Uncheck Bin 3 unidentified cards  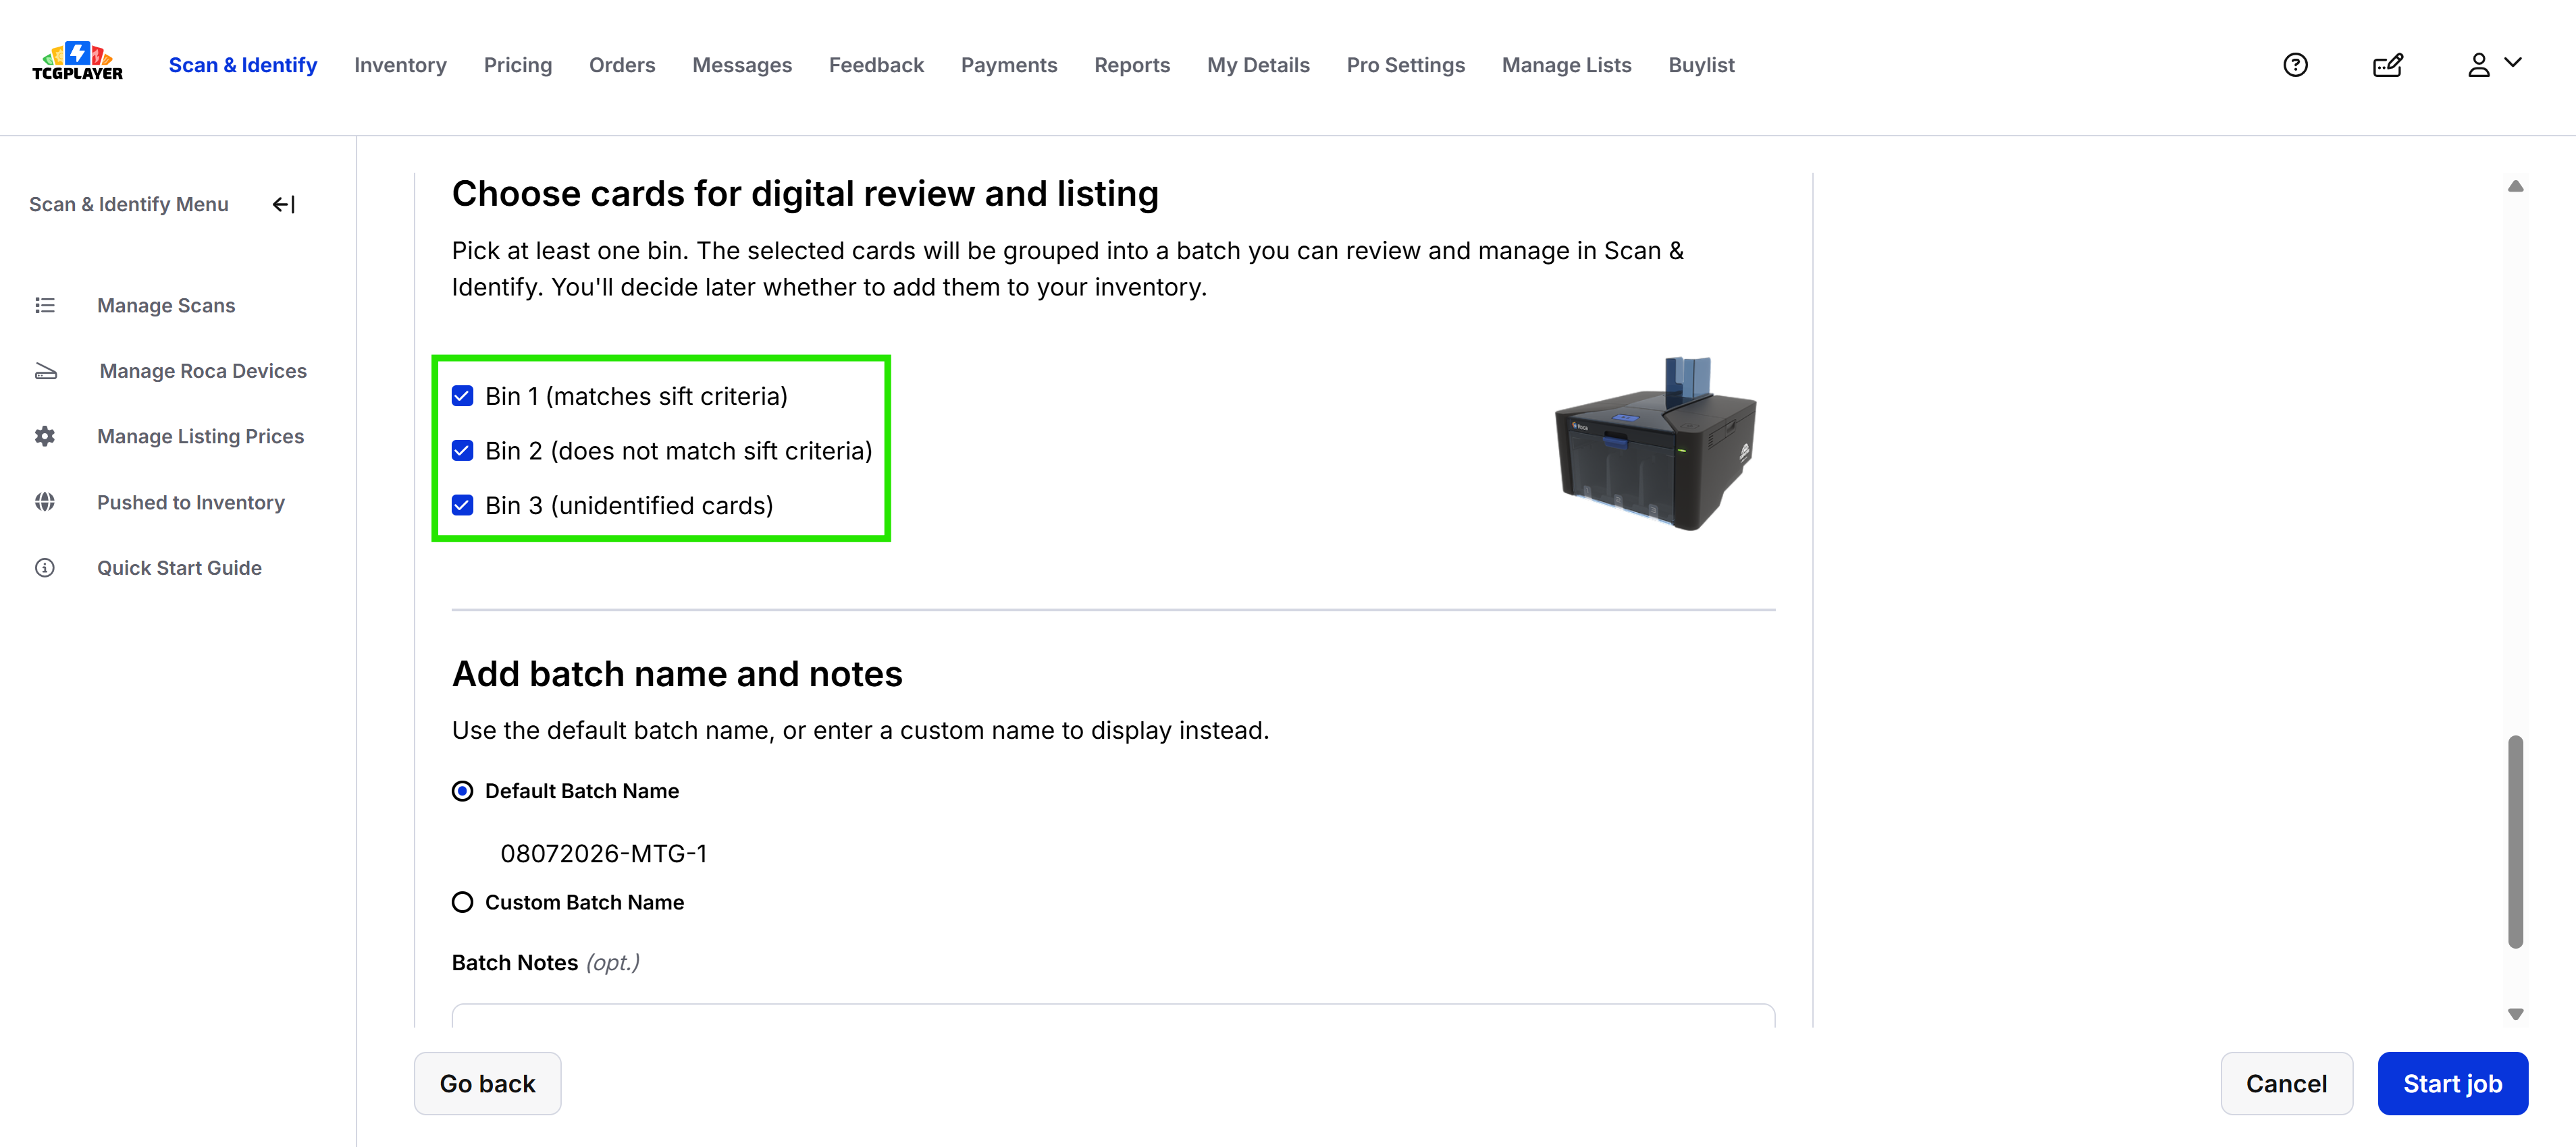pos(462,505)
